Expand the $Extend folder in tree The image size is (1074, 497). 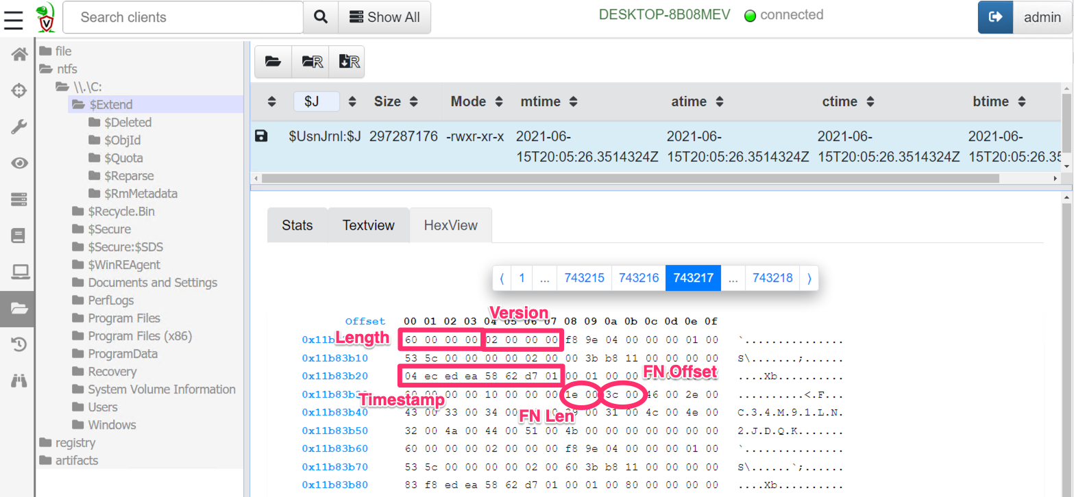(x=110, y=105)
